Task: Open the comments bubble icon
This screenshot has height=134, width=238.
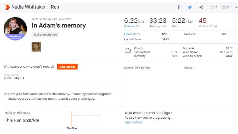Action: pos(224,7)
